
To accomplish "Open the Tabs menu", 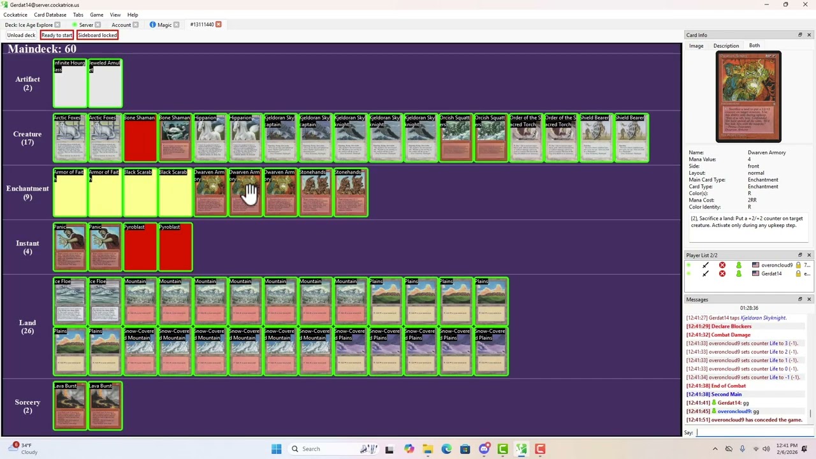I will click(x=78, y=15).
